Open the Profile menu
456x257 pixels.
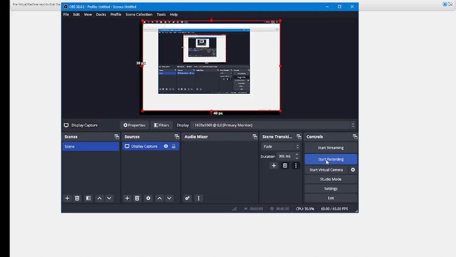point(116,14)
